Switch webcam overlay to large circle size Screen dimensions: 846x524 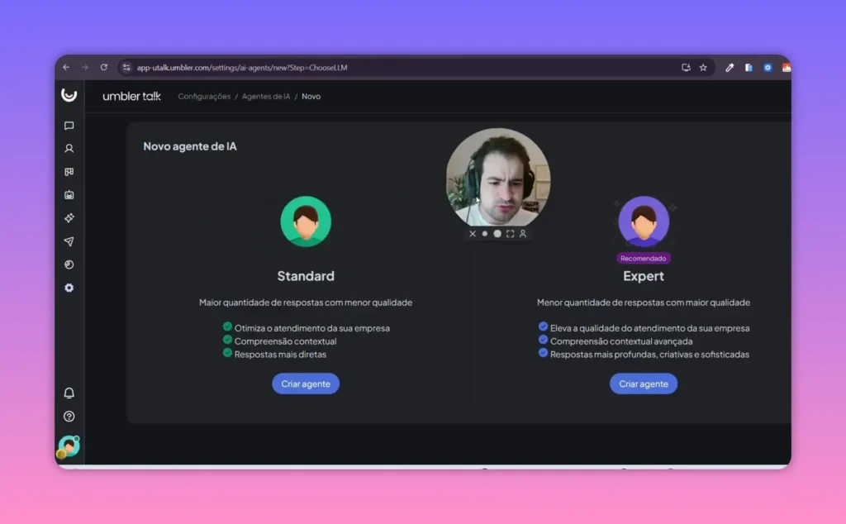click(497, 234)
